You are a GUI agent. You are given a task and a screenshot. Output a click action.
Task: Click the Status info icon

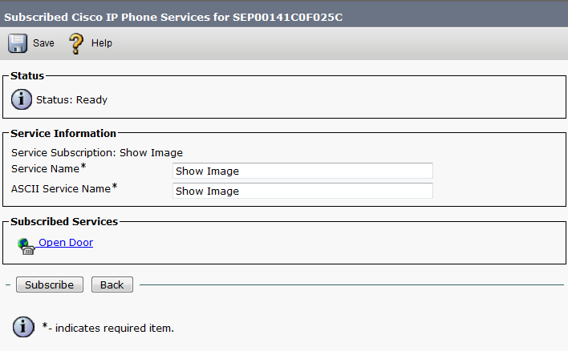pos(22,100)
